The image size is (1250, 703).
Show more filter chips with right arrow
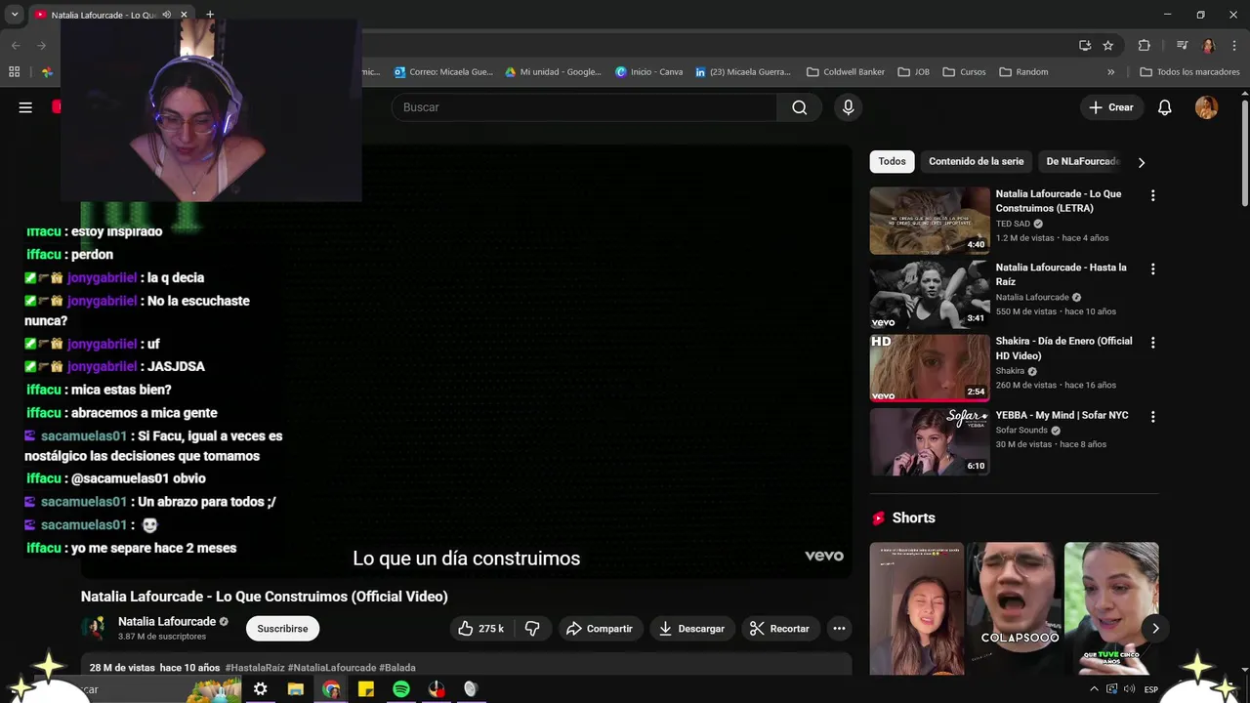[x=1141, y=162]
